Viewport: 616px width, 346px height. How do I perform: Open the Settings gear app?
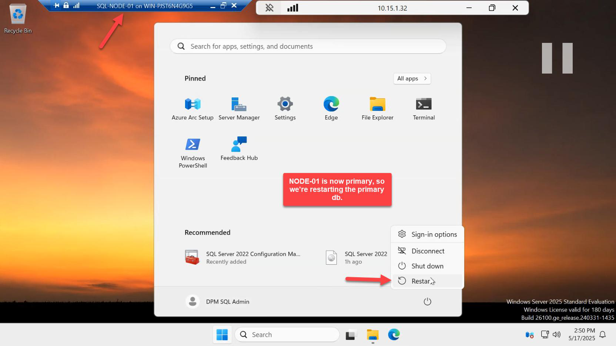[285, 109]
